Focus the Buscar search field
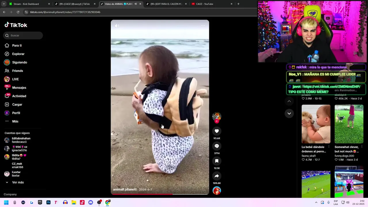 click(x=23, y=35)
